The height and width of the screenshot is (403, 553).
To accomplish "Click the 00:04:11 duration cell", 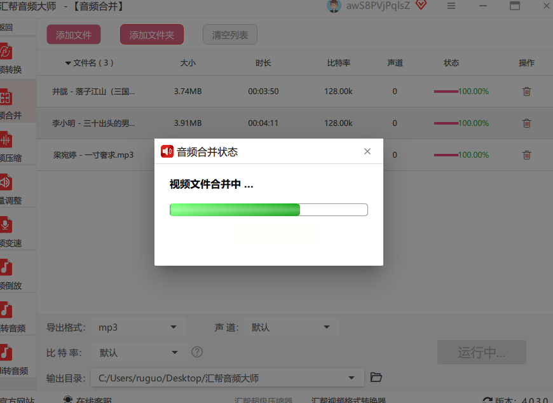I will point(263,123).
